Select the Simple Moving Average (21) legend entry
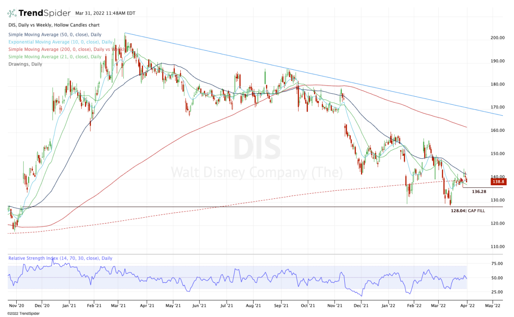Screen dimensions: 514x317 [55, 56]
